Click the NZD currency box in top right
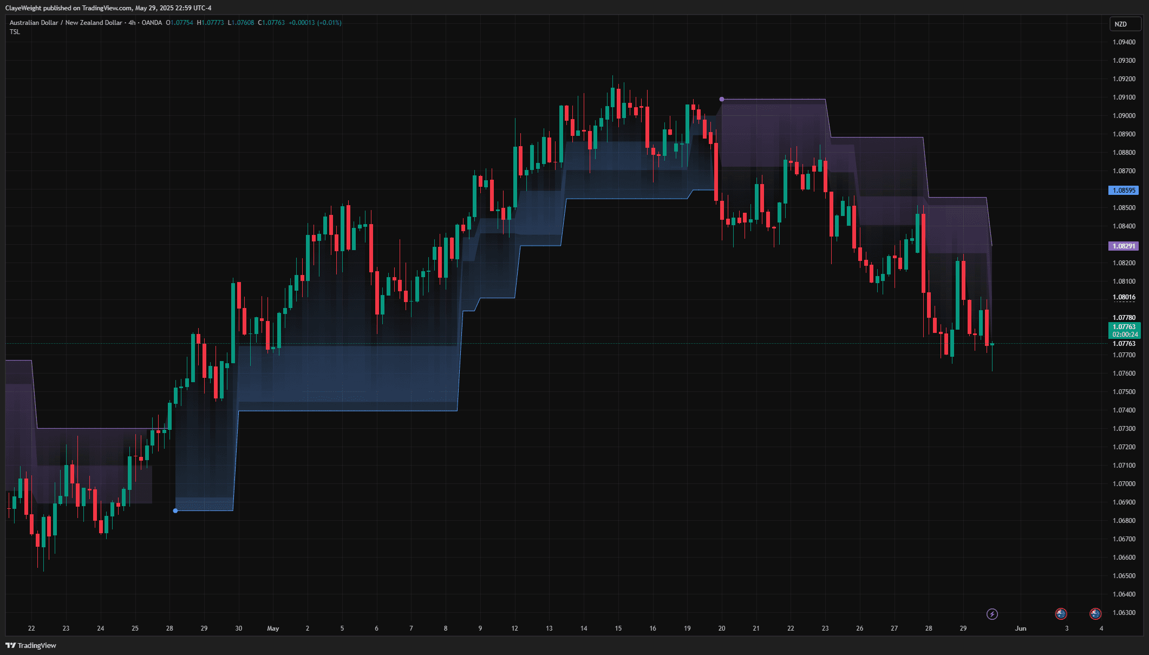The width and height of the screenshot is (1149, 655). [x=1125, y=24]
